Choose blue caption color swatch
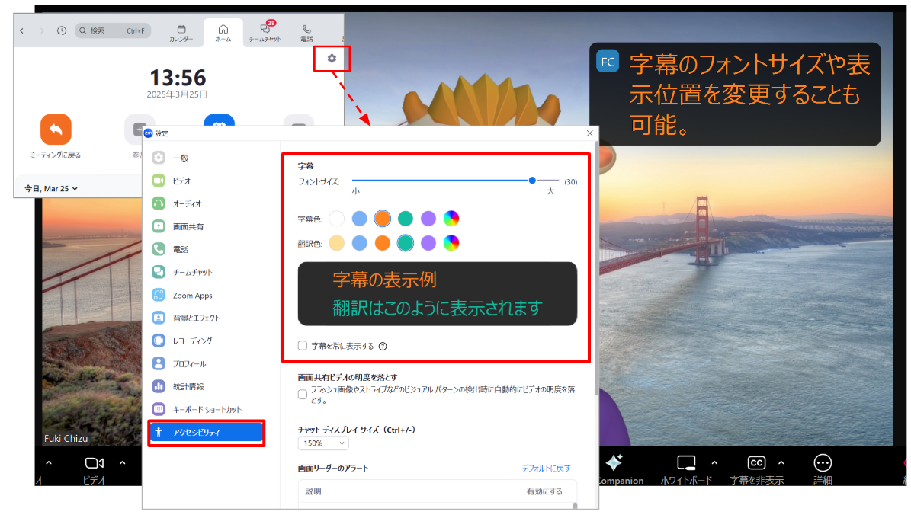 [360, 219]
